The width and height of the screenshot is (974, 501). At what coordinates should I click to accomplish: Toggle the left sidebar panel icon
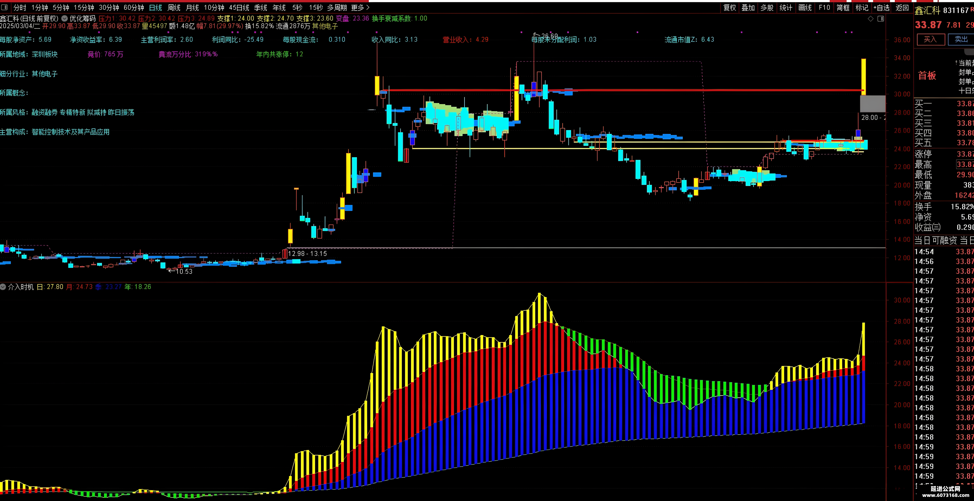pos(4,8)
